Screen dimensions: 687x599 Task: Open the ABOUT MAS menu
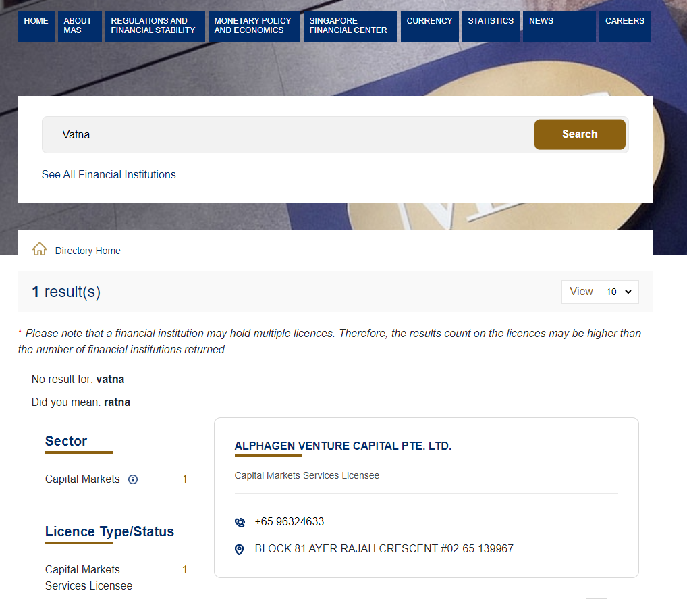80,26
